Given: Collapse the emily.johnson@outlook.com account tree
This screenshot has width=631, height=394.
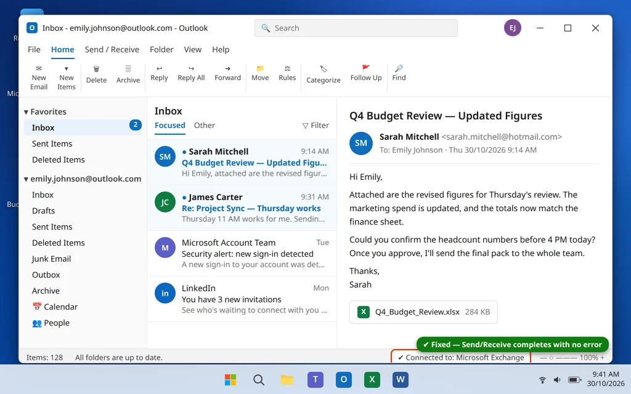Looking at the screenshot, I should click(26, 179).
